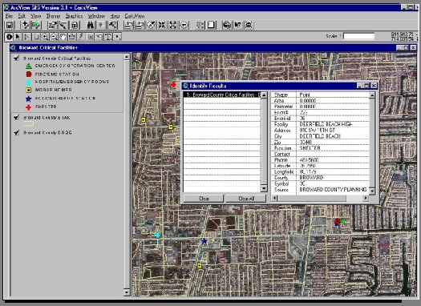Click the Edit Legend toolbar icon
The width and height of the screenshot is (421, 306).
(x=63, y=25)
